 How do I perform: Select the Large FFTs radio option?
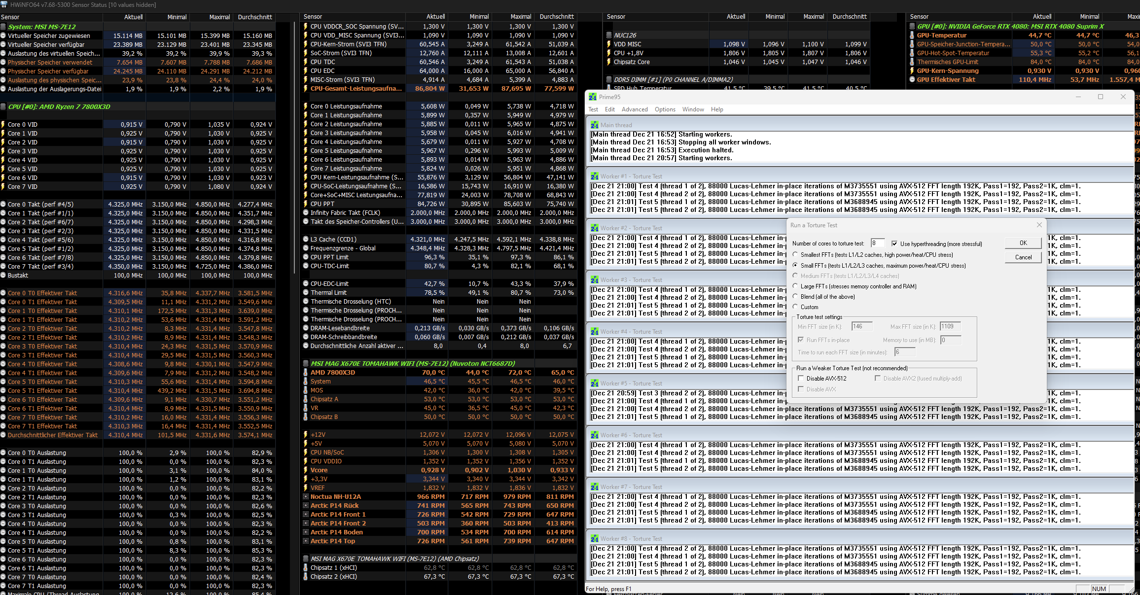[795, 286]
